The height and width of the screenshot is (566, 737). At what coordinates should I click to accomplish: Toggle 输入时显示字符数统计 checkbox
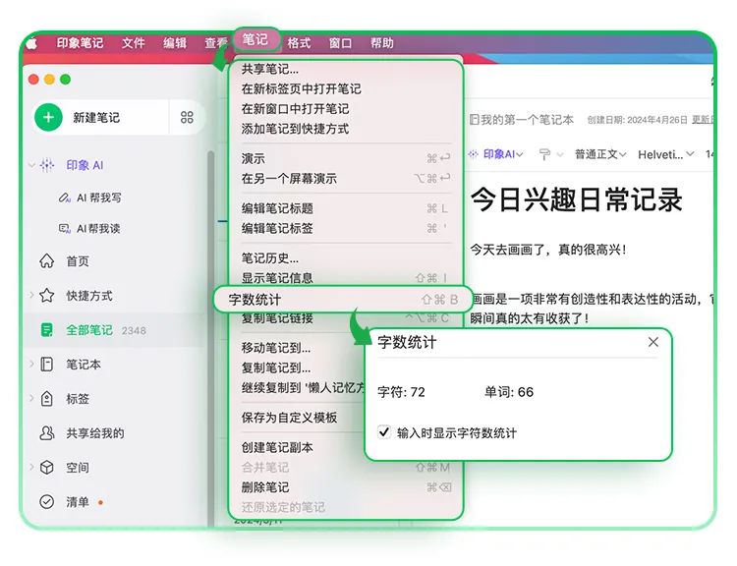(384, 432)
